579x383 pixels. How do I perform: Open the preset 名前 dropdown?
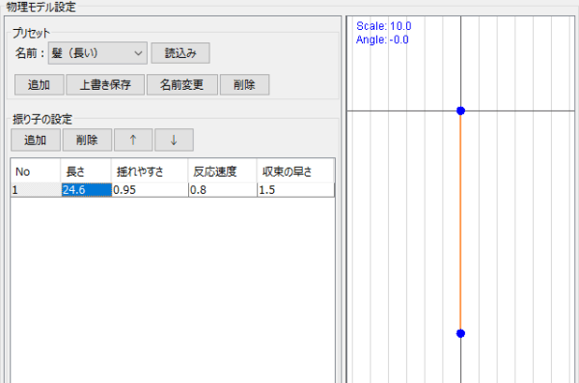97,53
